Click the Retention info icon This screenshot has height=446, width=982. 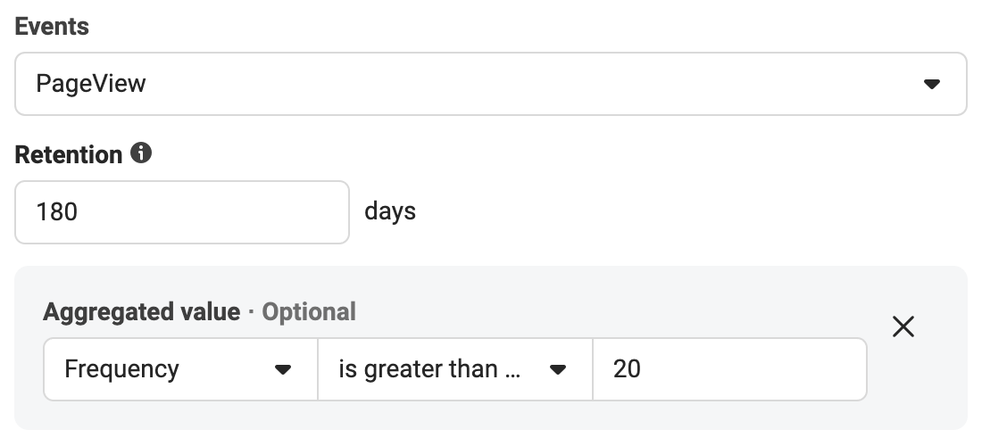pos(141,153)
